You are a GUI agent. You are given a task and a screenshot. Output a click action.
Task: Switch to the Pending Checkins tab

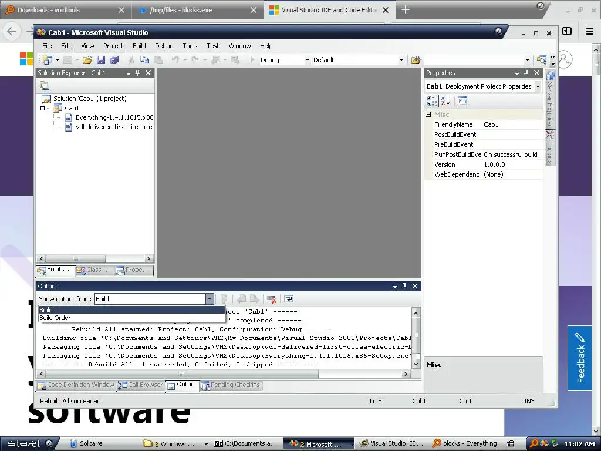[x=231, y=385]
